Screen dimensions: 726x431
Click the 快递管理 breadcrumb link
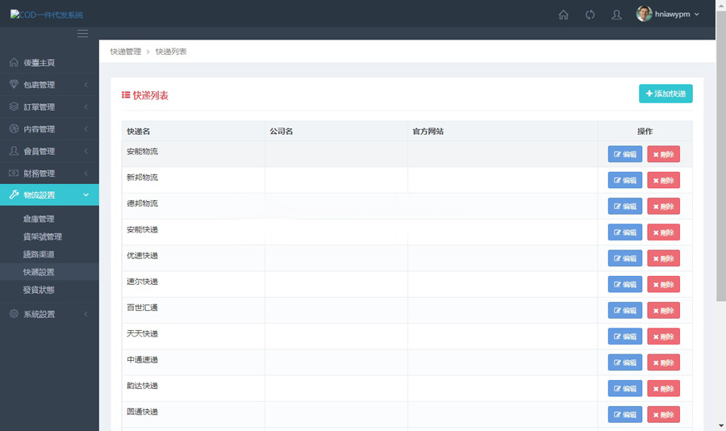(125, 52)
